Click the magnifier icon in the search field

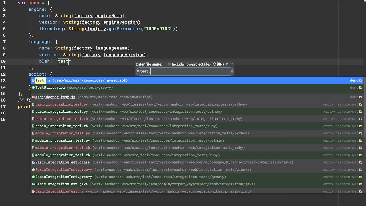click(x=138, y=71)
